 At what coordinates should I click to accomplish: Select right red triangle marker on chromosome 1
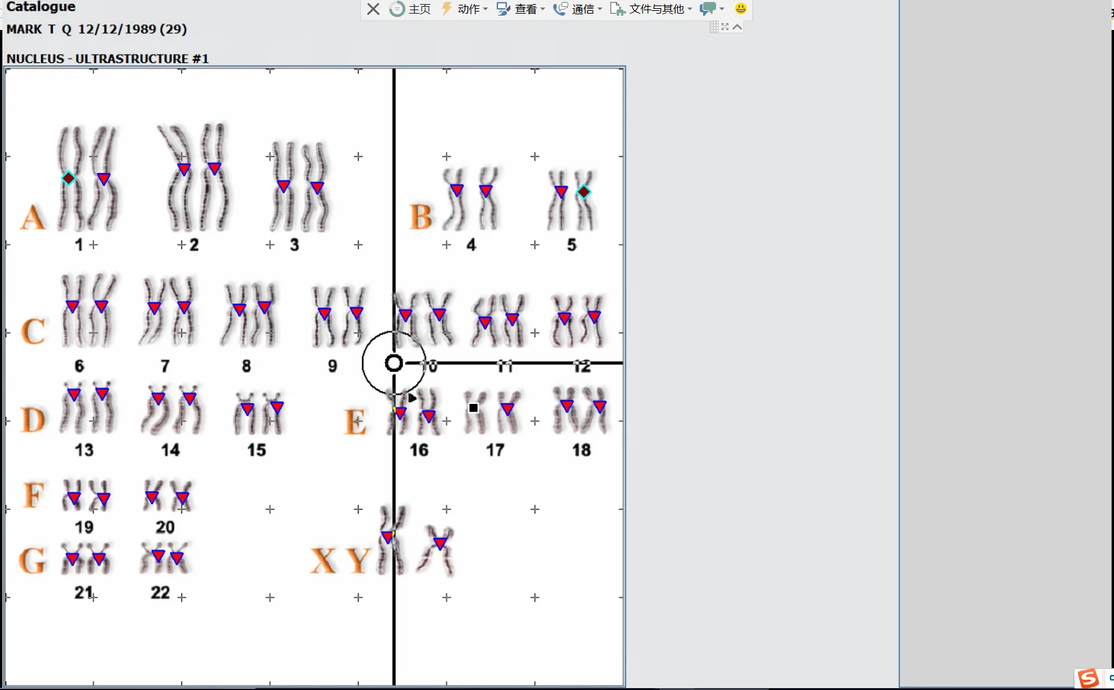pos(104,179)
